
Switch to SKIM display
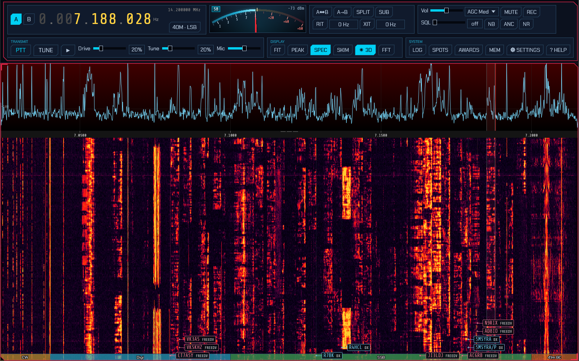point(343,50)
